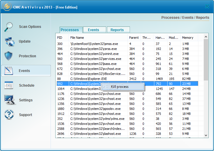Select the VBoxService process row
The image size is (214, 151).
pyautogui.click(x=127, y=74)
